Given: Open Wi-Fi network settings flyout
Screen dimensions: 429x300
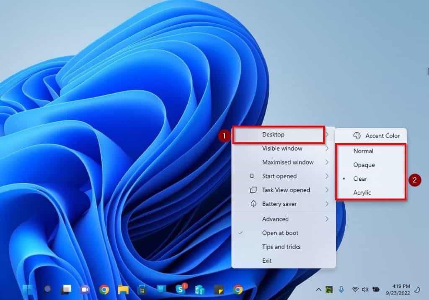Looking at the screenshot, I should pyautogui.click(x=355, y=290).
